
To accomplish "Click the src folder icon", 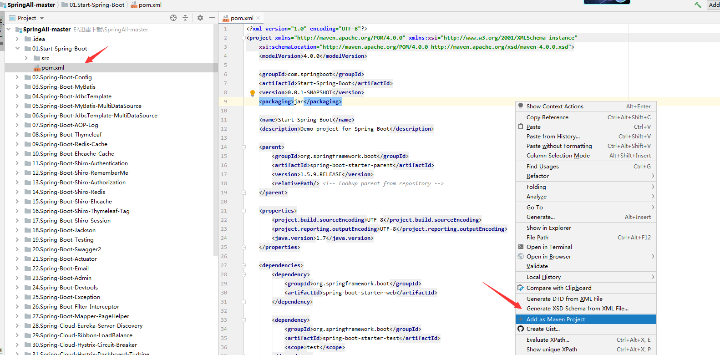I will pyautogui.click(x=37, y=58).
